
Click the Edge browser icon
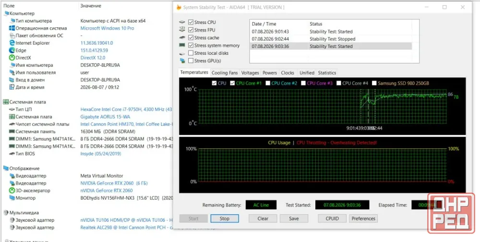[x=12, y=50]
